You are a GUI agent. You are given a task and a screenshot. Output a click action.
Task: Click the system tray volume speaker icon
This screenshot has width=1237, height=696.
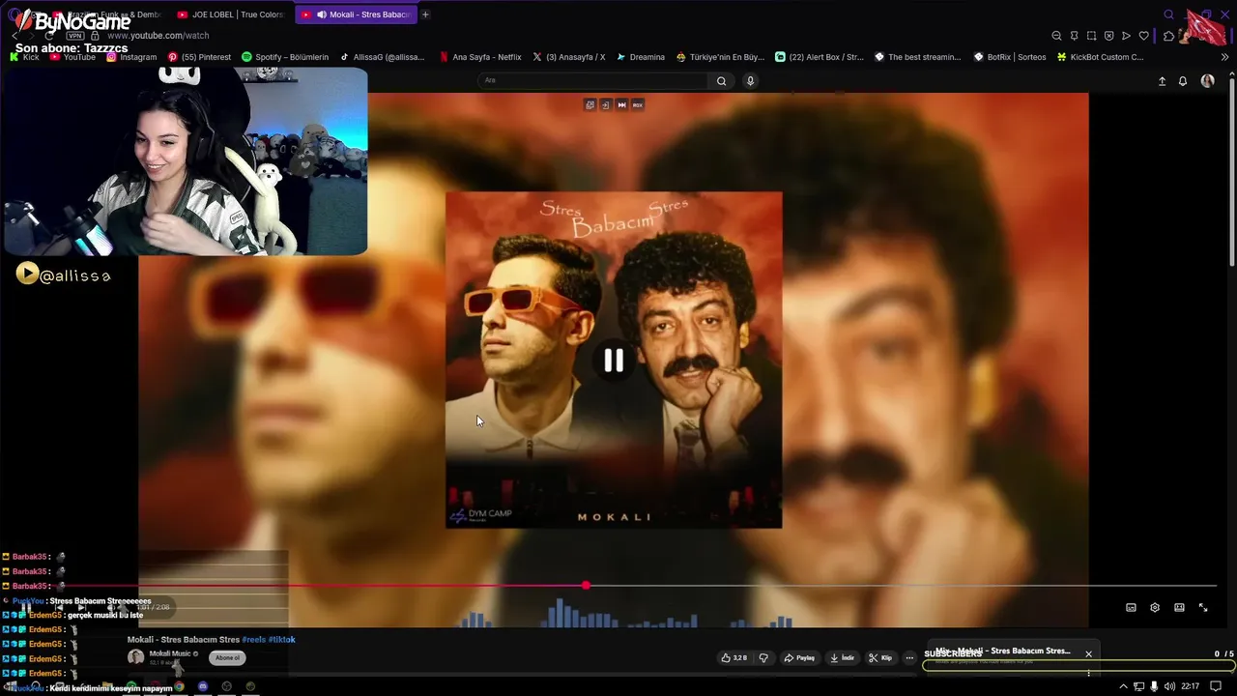pos(1169,686)
